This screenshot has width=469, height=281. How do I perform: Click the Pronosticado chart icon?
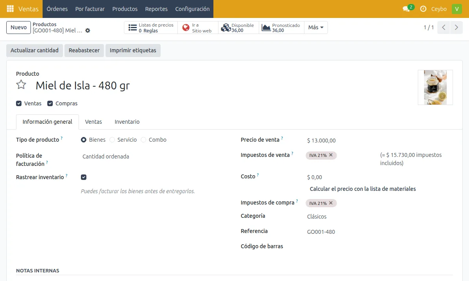coord(266,28)
